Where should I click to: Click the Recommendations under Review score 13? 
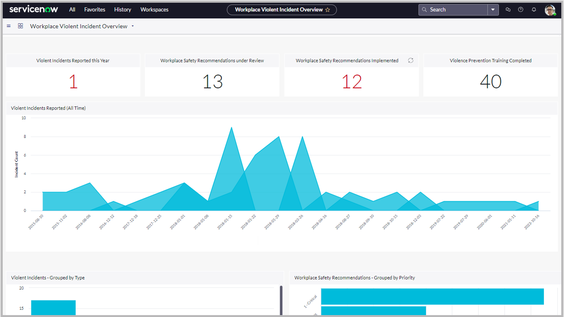213,81
